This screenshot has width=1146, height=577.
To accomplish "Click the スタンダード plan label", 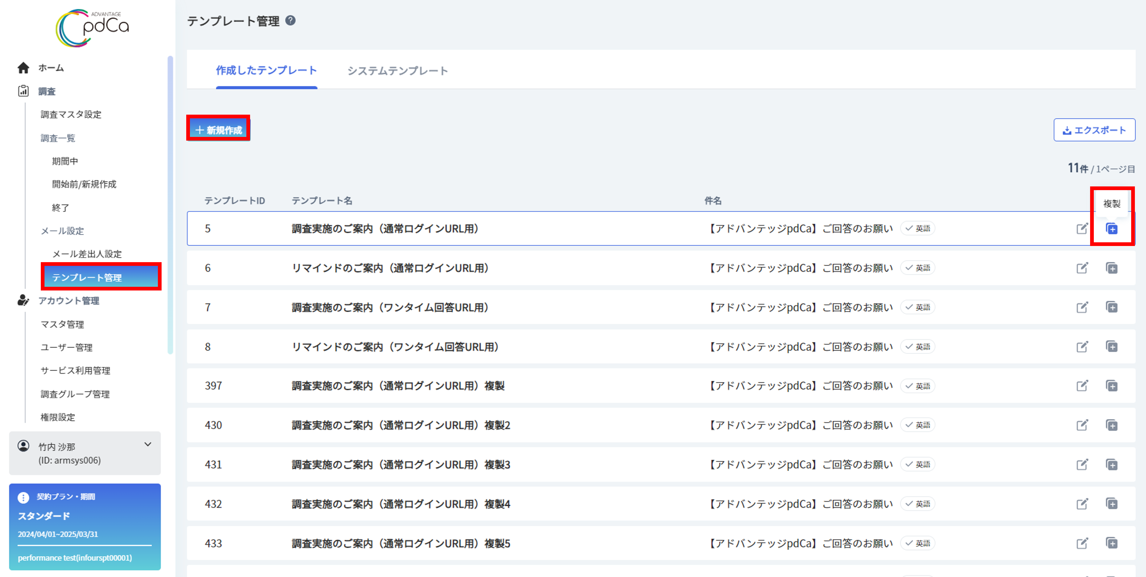I will [x=44, y=516].
